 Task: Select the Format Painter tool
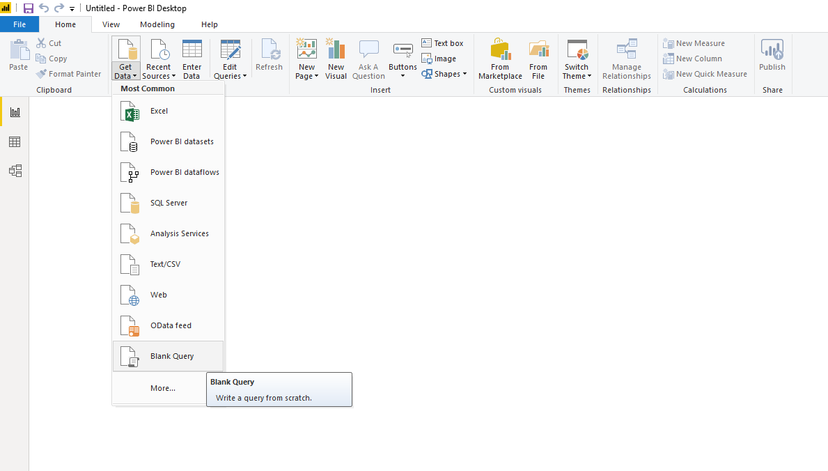69,74
